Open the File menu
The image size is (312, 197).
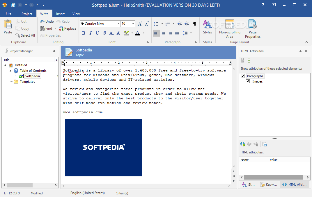pyautogui.click(x=8, y=13)
